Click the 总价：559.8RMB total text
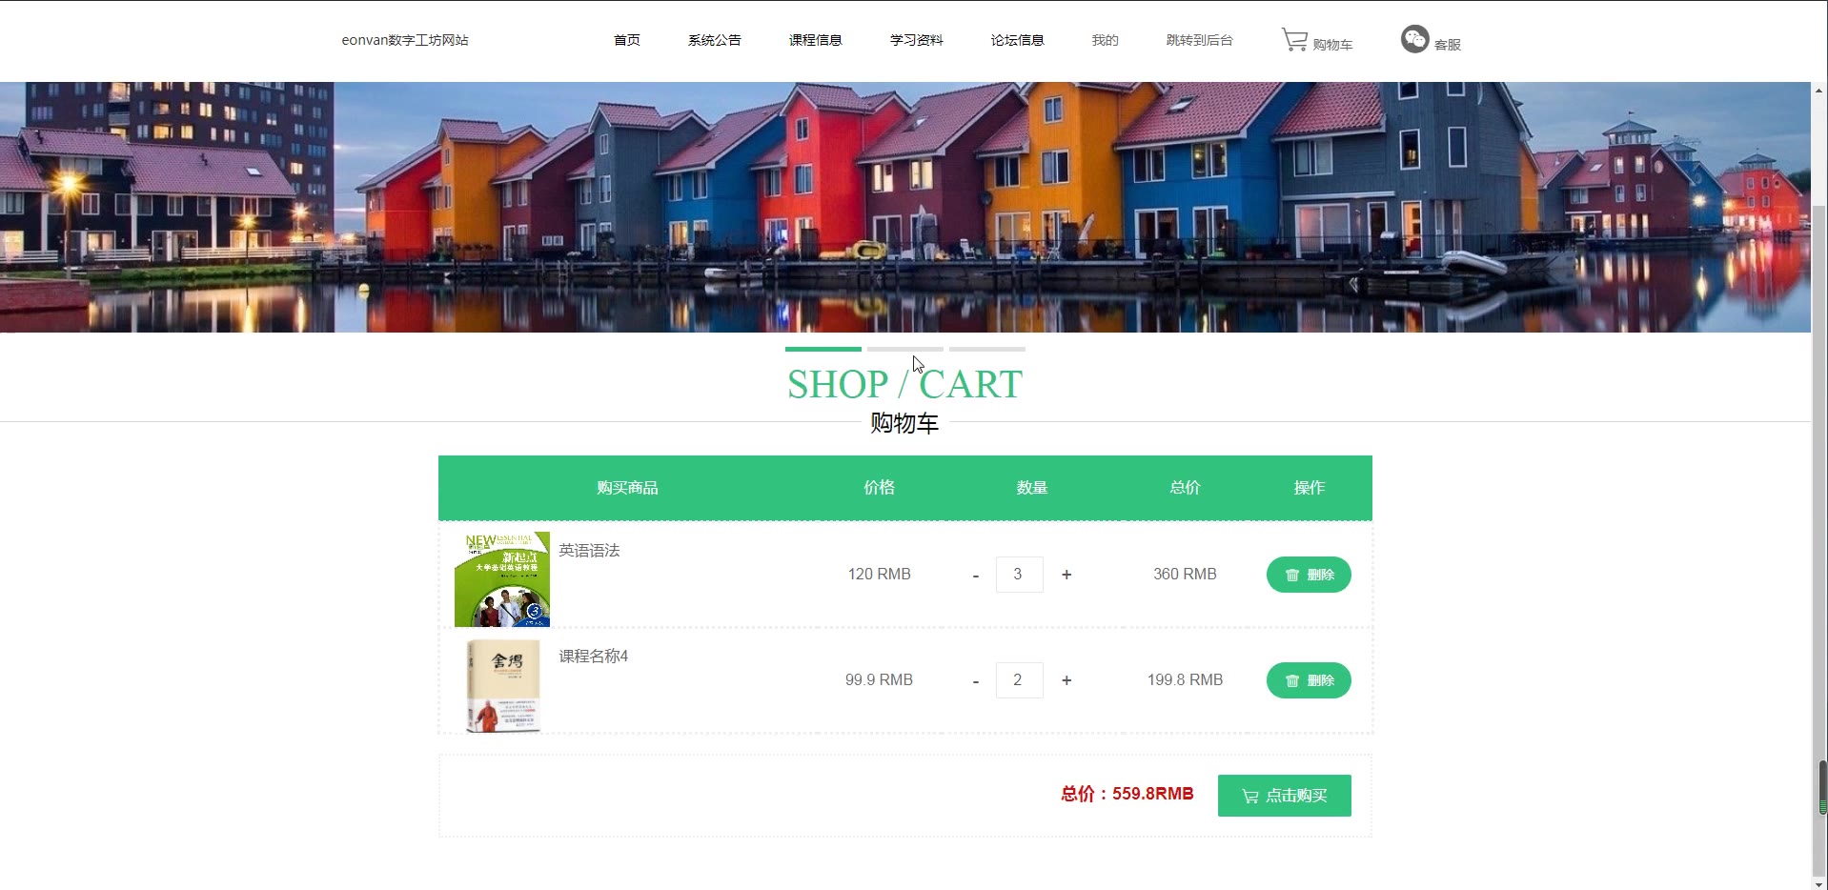This screenshot has width=1828, height=890. click(1127, 794)
